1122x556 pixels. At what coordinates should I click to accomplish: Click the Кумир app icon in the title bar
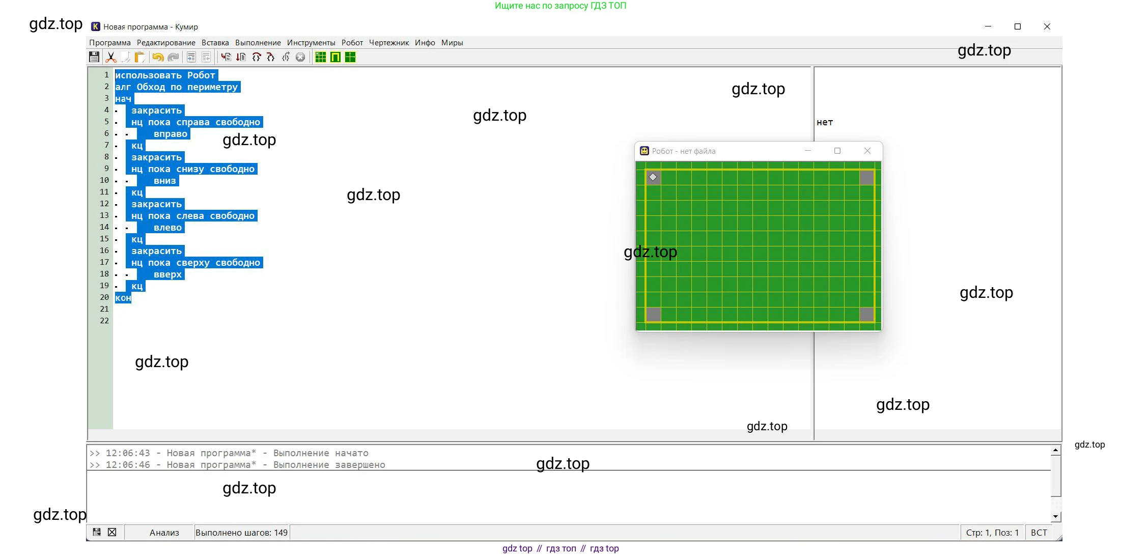96,26
